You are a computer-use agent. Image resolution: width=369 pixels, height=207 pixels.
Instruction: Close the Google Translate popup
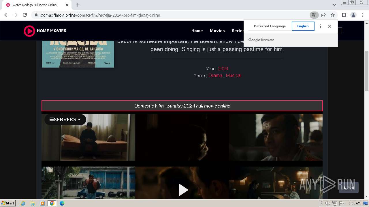tap(330, 26)
